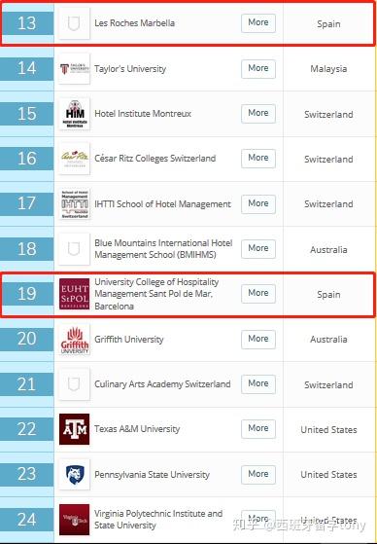Screen dimensions: 377x544
Task: Open More details for Blue Mountains school
Action: (258, 249)
